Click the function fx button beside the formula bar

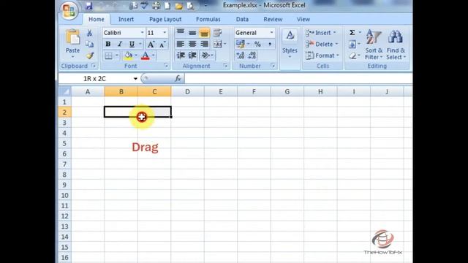point(178,78)
